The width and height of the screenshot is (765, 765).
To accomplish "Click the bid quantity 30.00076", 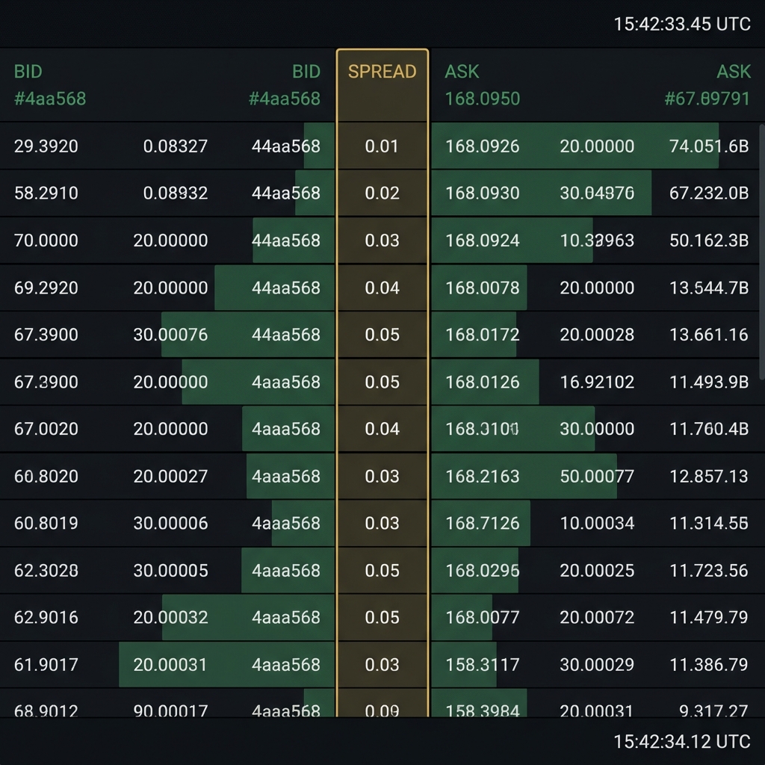I will tap(172, 335).
